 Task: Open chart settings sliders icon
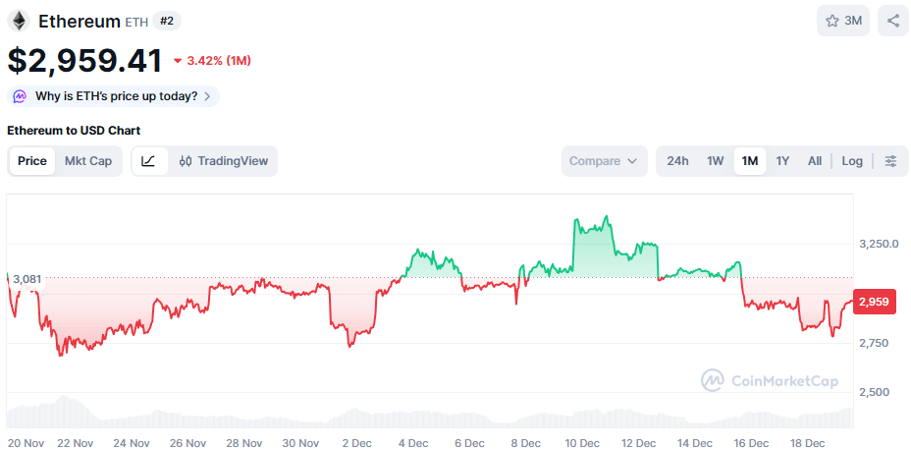point(890,161)
